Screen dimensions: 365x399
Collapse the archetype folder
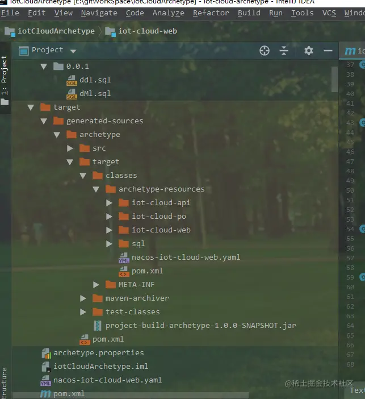57,135
